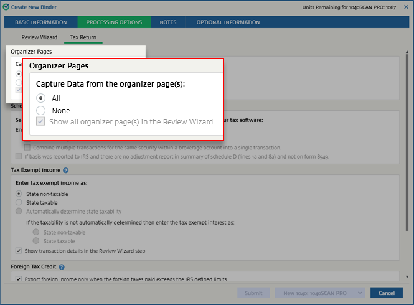
Task: Select the None radio button in Organizer Pages
Action: pos(41,110)
